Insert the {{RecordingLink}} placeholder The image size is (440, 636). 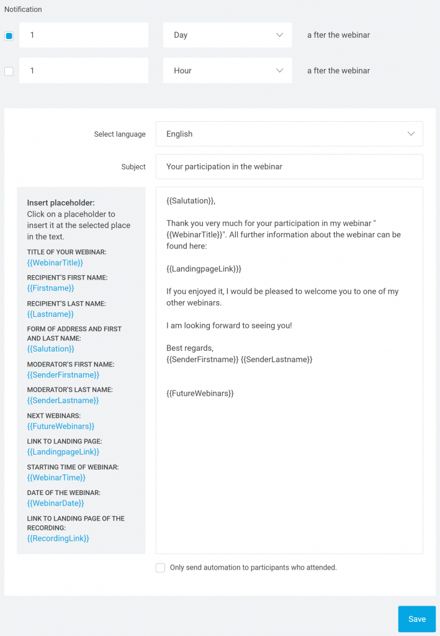click(x=58, y=538)
